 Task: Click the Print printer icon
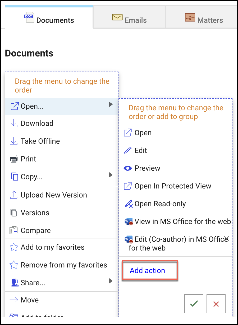pos(13,159)
